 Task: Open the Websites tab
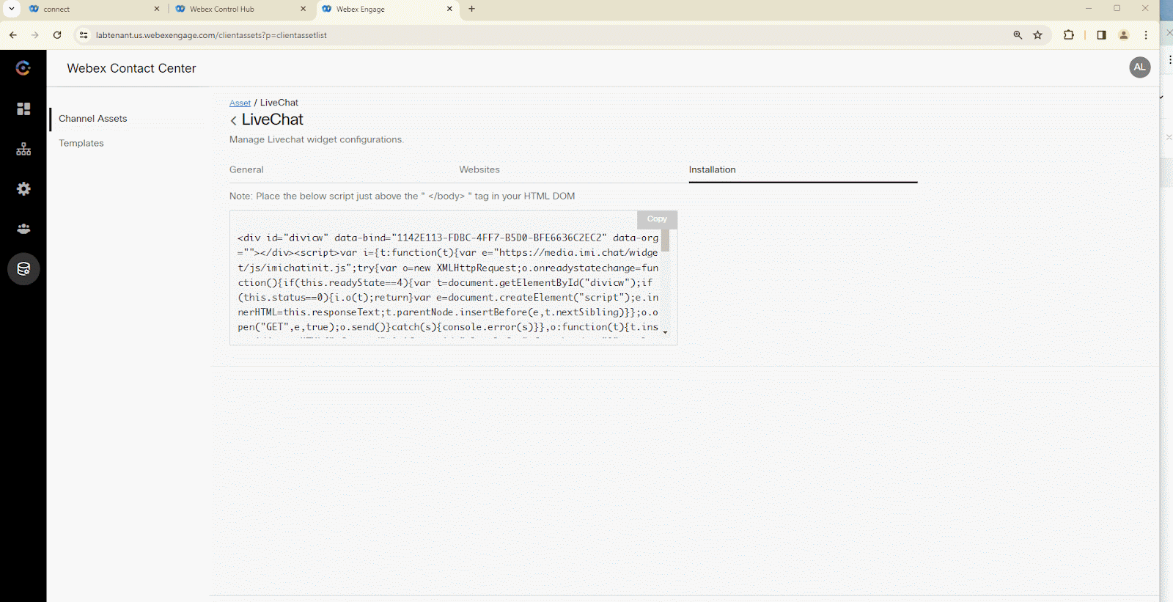tap(479, 169)
